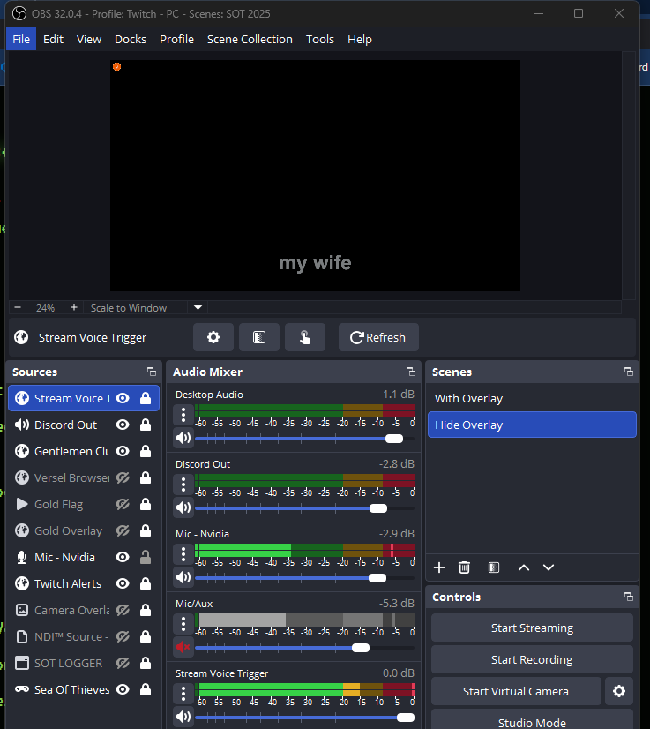The height and width of the screenshot is (729, 650).
Task: Mute Discord Out in Audio Mixer
Action: point(183,507)
